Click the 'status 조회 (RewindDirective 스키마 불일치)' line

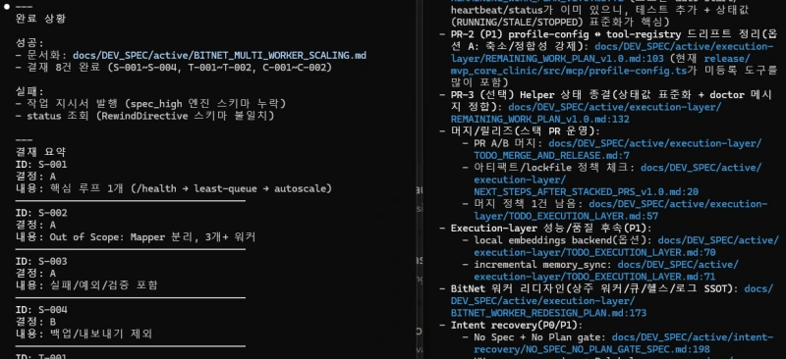tap(144, 116)
